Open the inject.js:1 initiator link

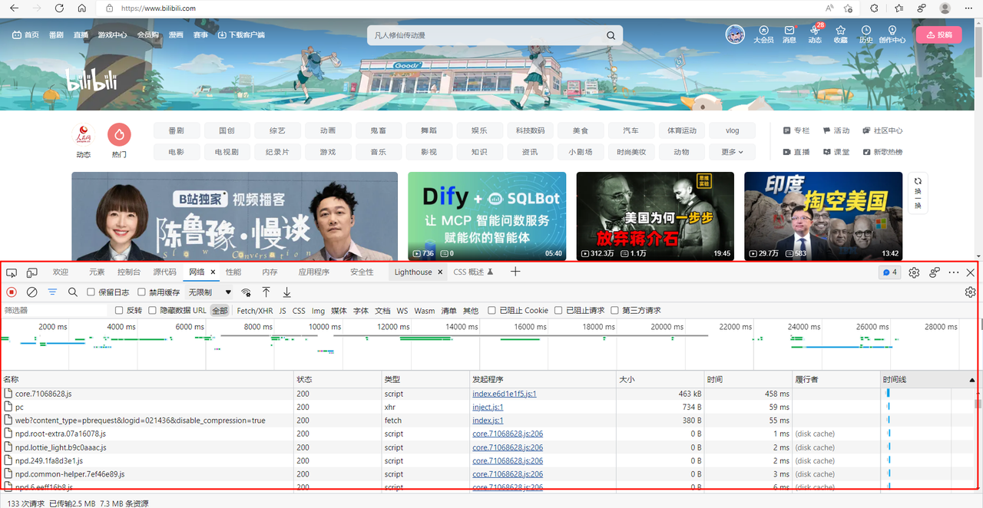[488, 407]
